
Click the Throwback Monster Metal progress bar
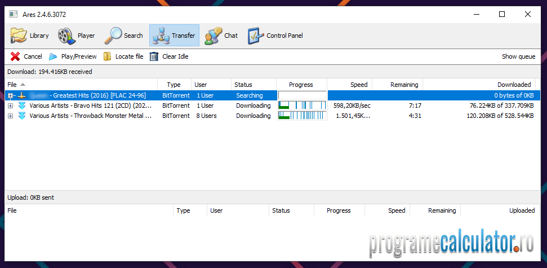pos(302,116)
